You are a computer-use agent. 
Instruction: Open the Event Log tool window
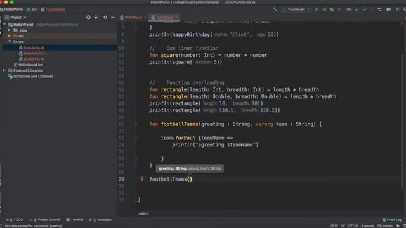[x=392, y=220]
